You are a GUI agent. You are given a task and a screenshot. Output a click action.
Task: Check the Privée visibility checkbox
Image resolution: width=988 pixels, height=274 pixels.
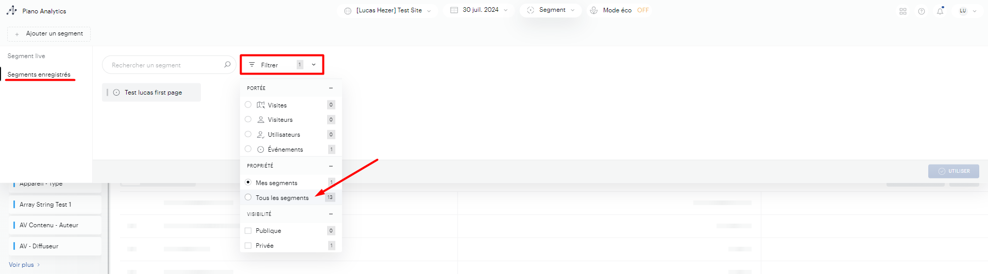tap(248, 246)
